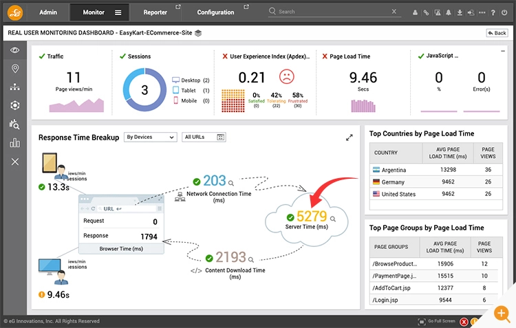
Task: Click the Traffic page views sparkline chart
Action: pyautogui.click(x=76, y=105)
